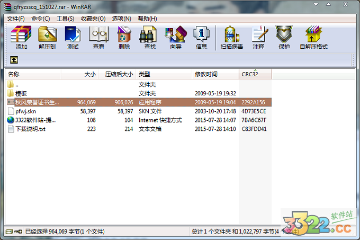This screenshot has width=360, height=240.
Task: Sort by 类型 column header
Action: pos(164,74)
